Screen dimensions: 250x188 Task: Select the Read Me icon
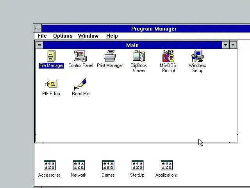80,84
